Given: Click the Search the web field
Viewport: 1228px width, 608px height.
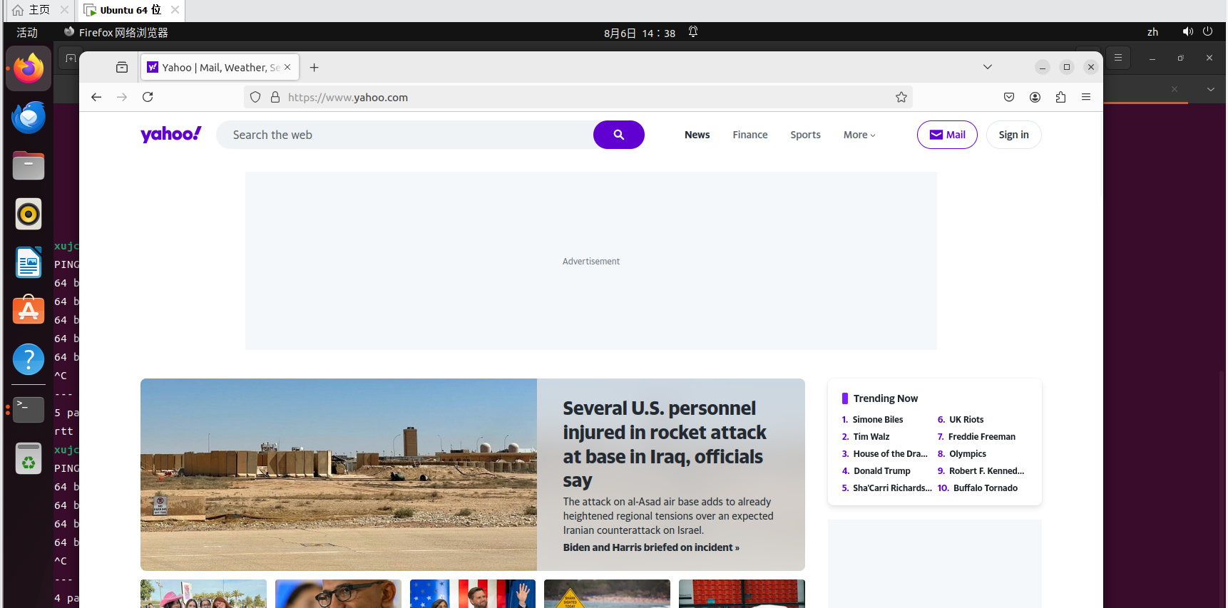Looking at the screenshot, I should click(405, 135).
